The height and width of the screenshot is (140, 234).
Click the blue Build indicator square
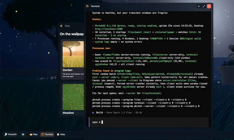click(x=93, y=113)
